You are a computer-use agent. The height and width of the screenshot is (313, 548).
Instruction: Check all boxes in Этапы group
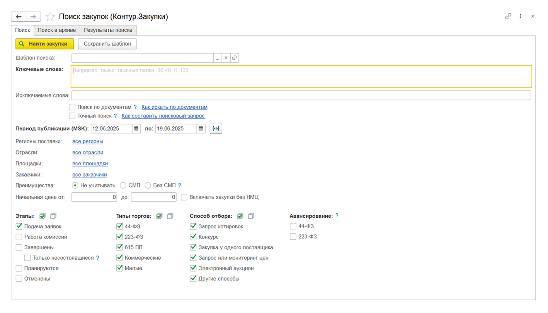43,216
